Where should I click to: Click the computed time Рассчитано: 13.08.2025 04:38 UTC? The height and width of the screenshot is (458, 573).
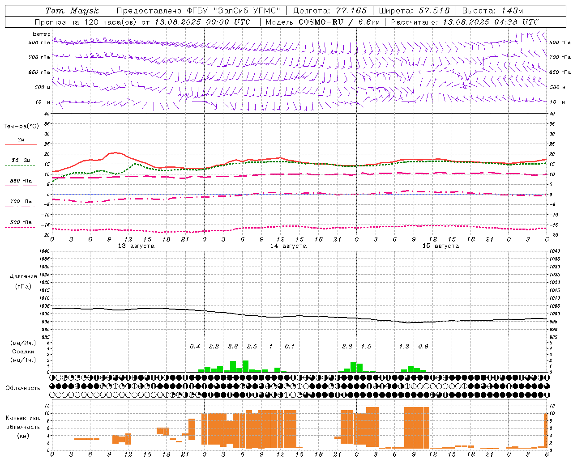465,22
